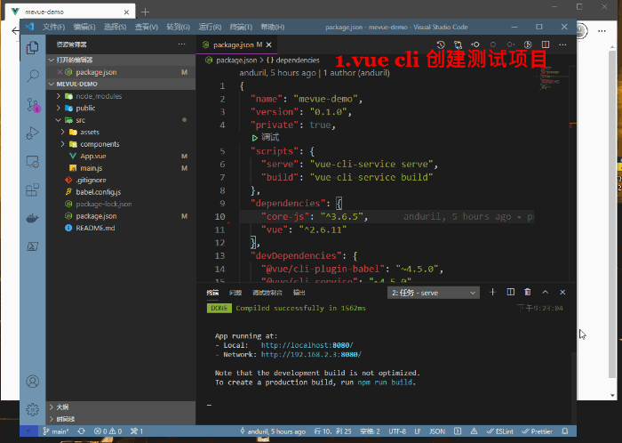Open the Network 192.168.2.3:8080 link
The width and height of the screenshot is (622, 443).
pyautogui.click(x=311, y=354)
